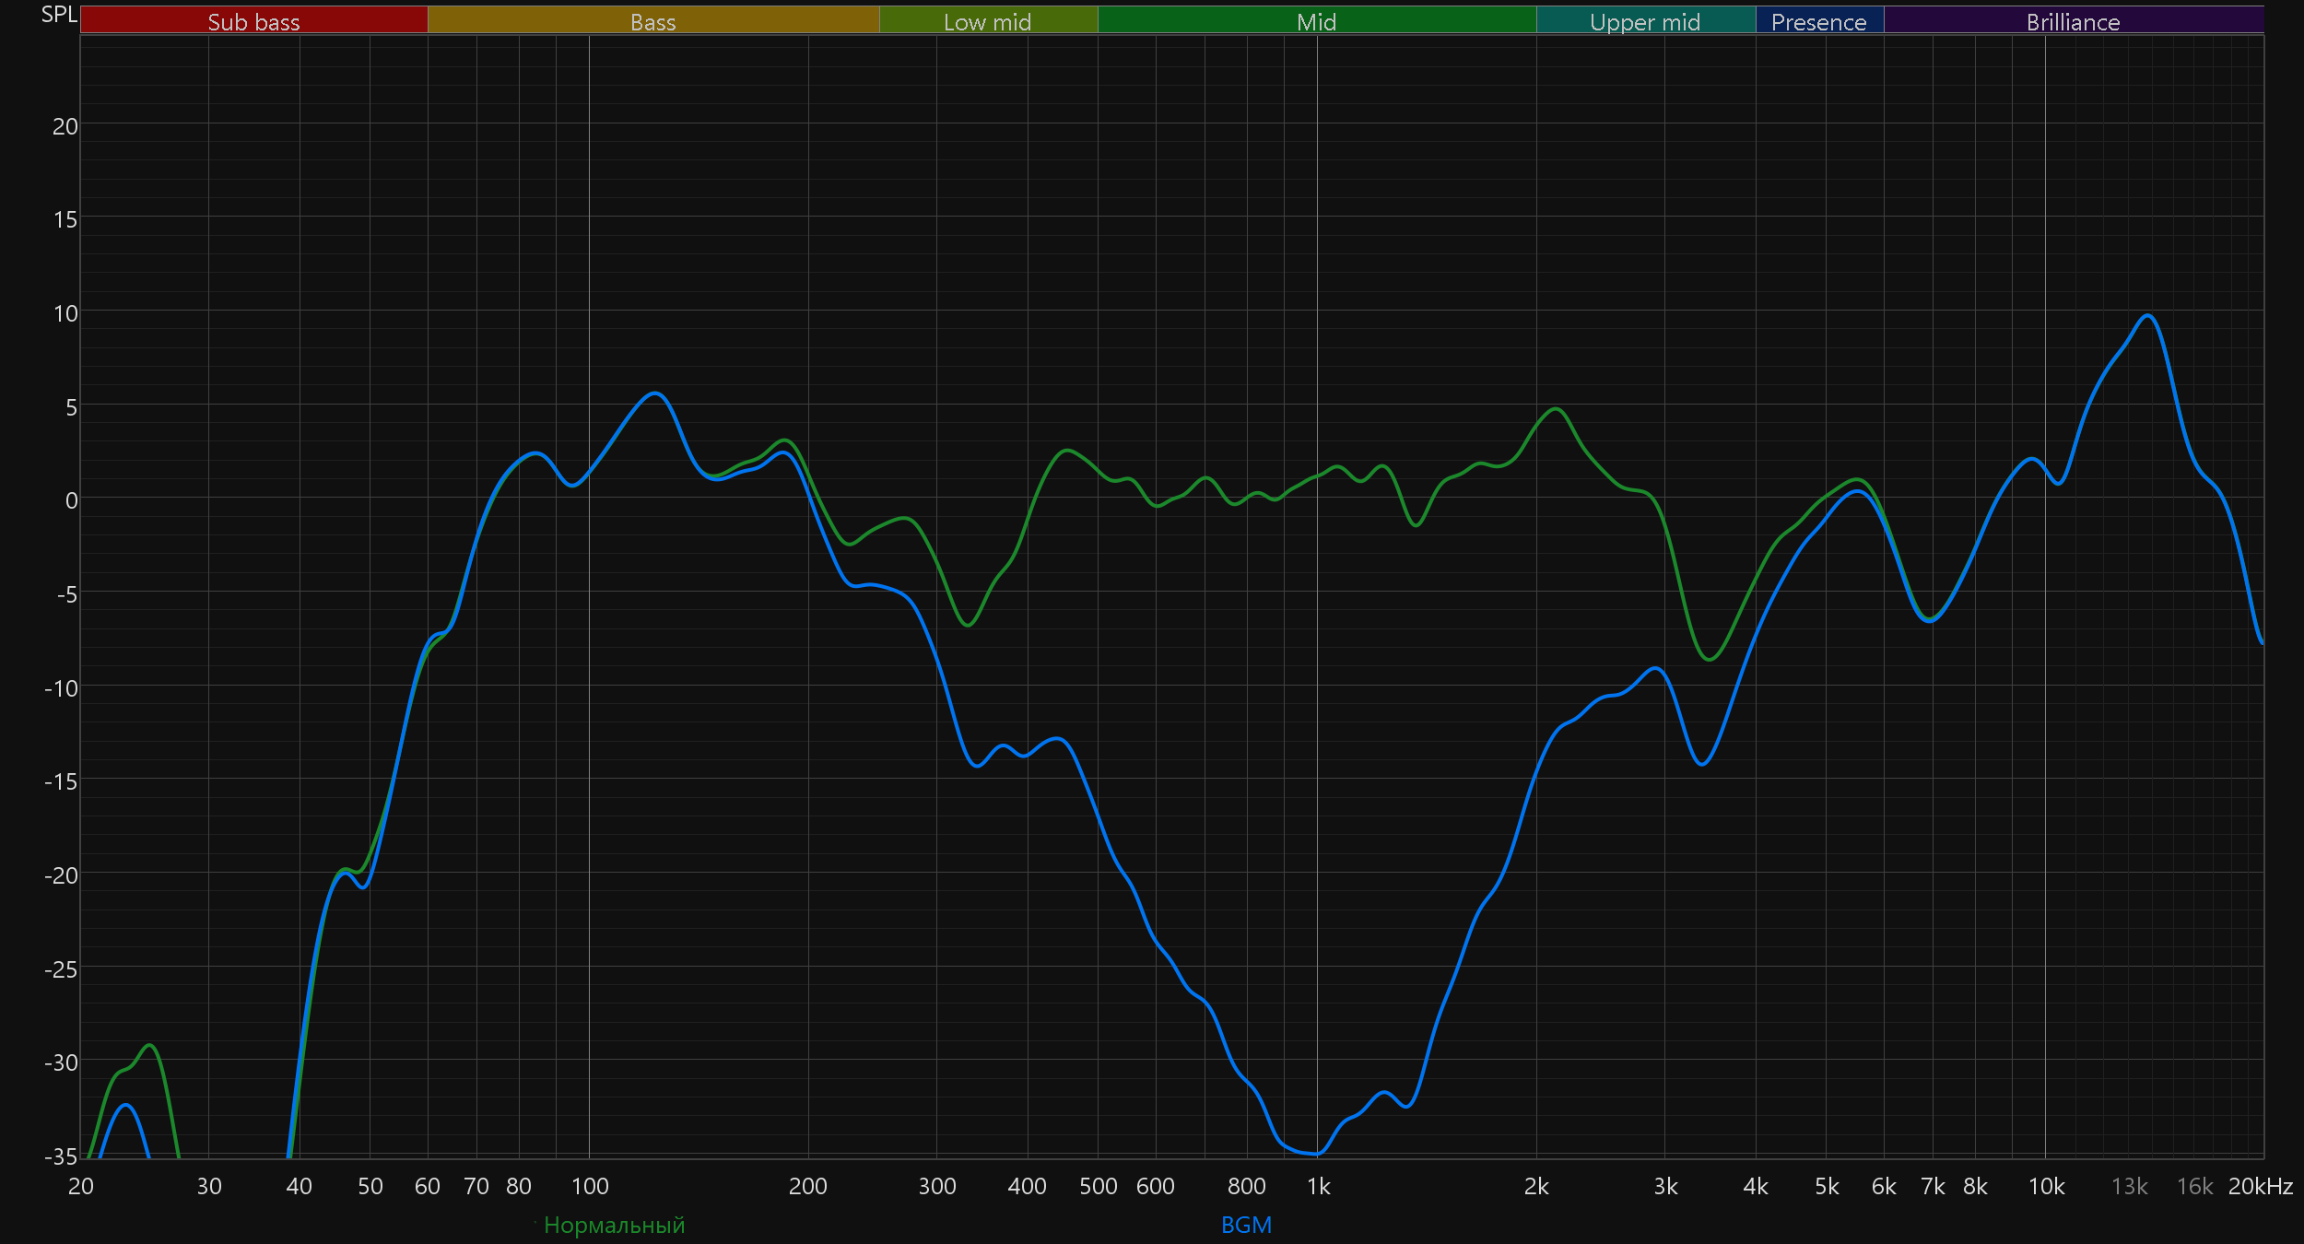Click the 10k frequency axis label

coord(2046,1187)
